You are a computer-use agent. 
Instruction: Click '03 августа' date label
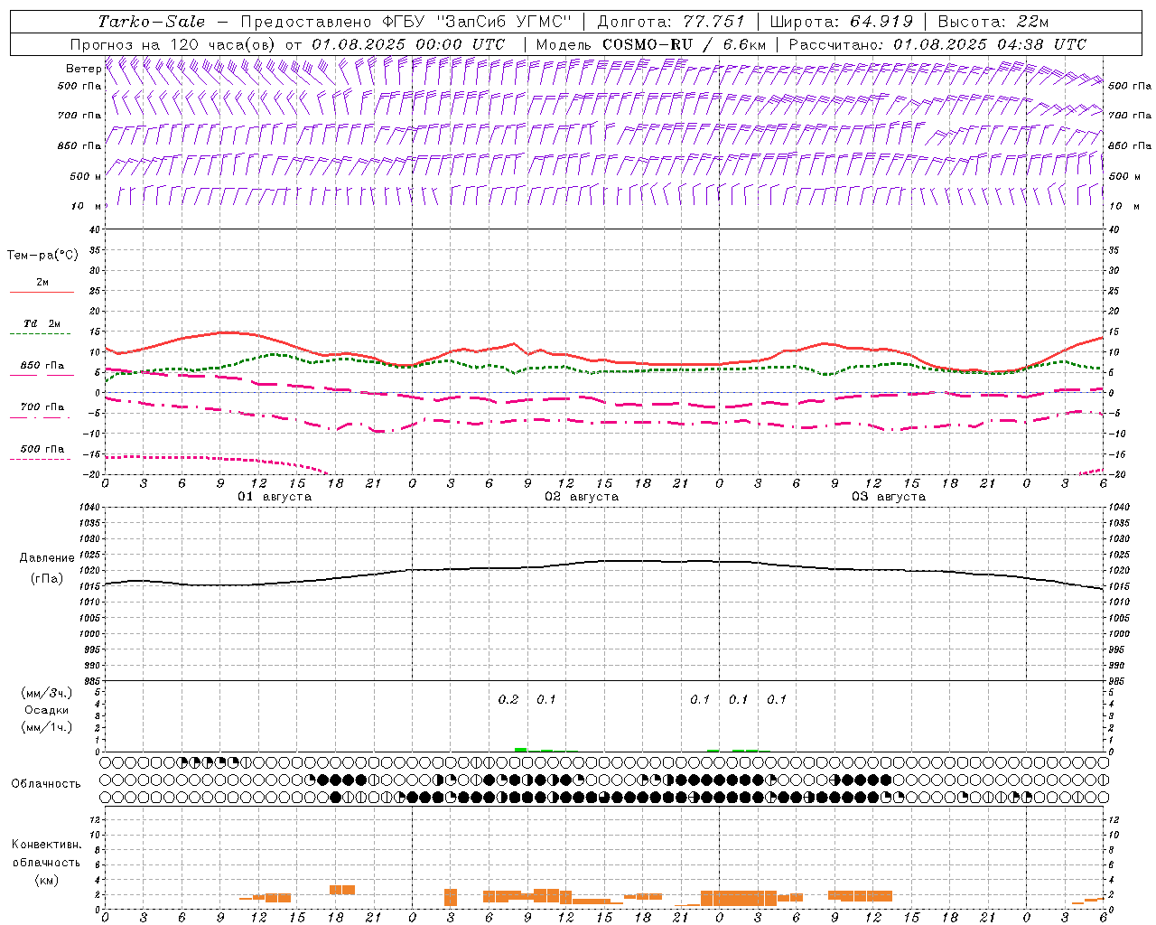889,497
